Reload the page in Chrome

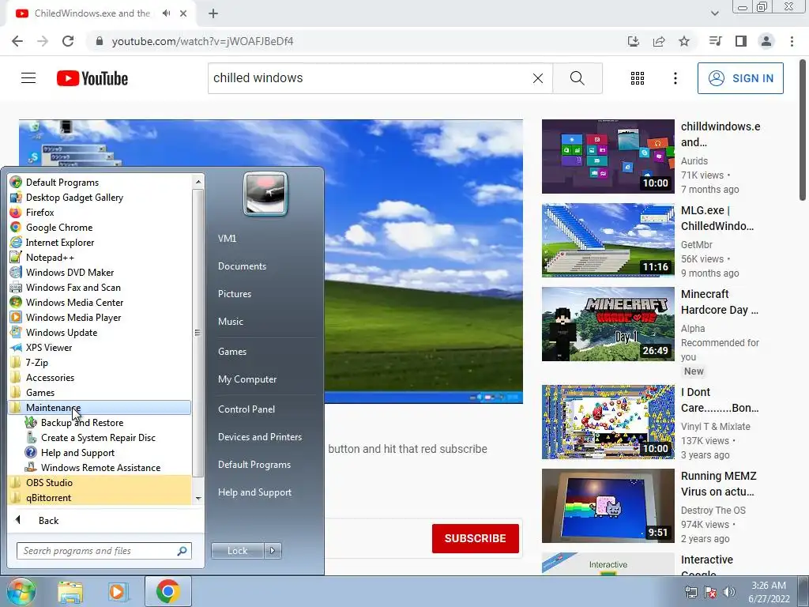(x=68, y=41)
